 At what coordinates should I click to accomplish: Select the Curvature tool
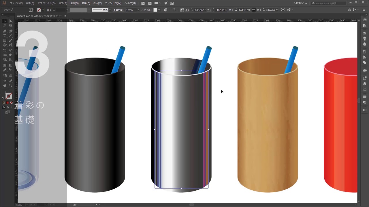pos(11,31)
